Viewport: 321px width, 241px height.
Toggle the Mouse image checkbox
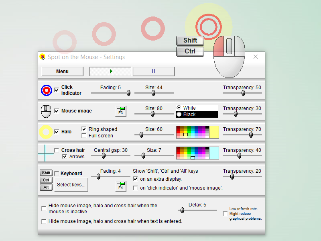click(57, 111)
